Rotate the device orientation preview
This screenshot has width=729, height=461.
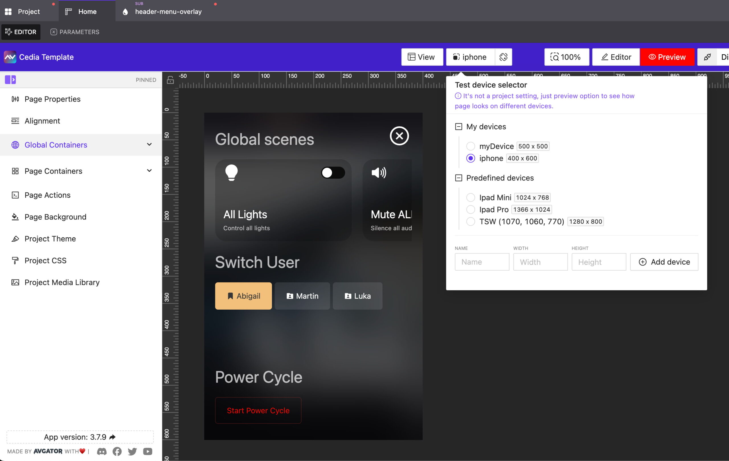point(503,57)
